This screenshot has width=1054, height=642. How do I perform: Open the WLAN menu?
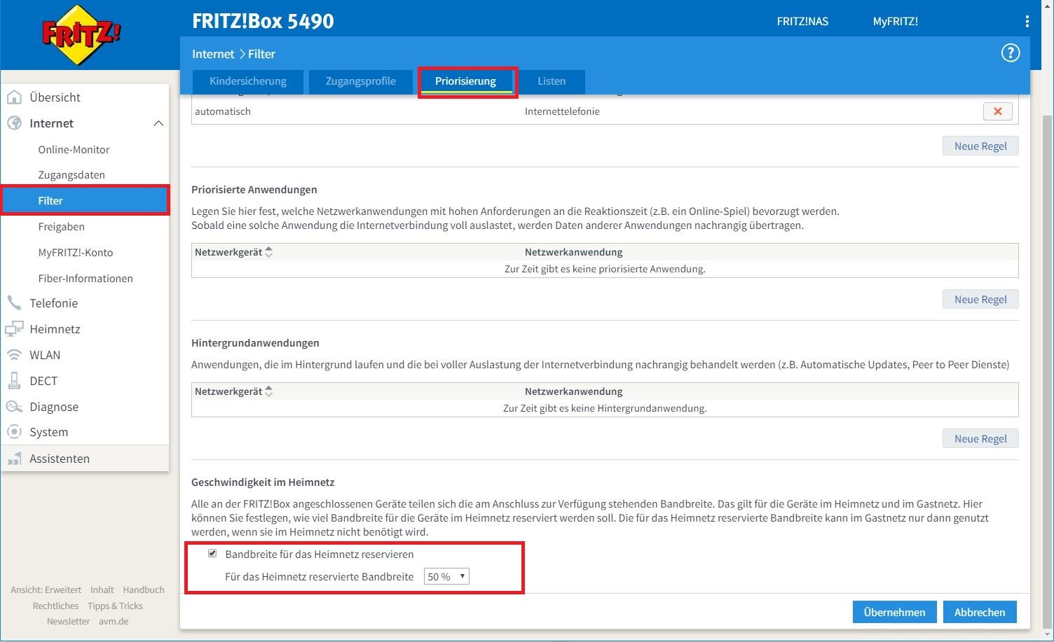tap(45, 355)
